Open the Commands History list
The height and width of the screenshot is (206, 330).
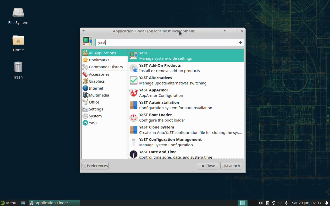point(106,67)
